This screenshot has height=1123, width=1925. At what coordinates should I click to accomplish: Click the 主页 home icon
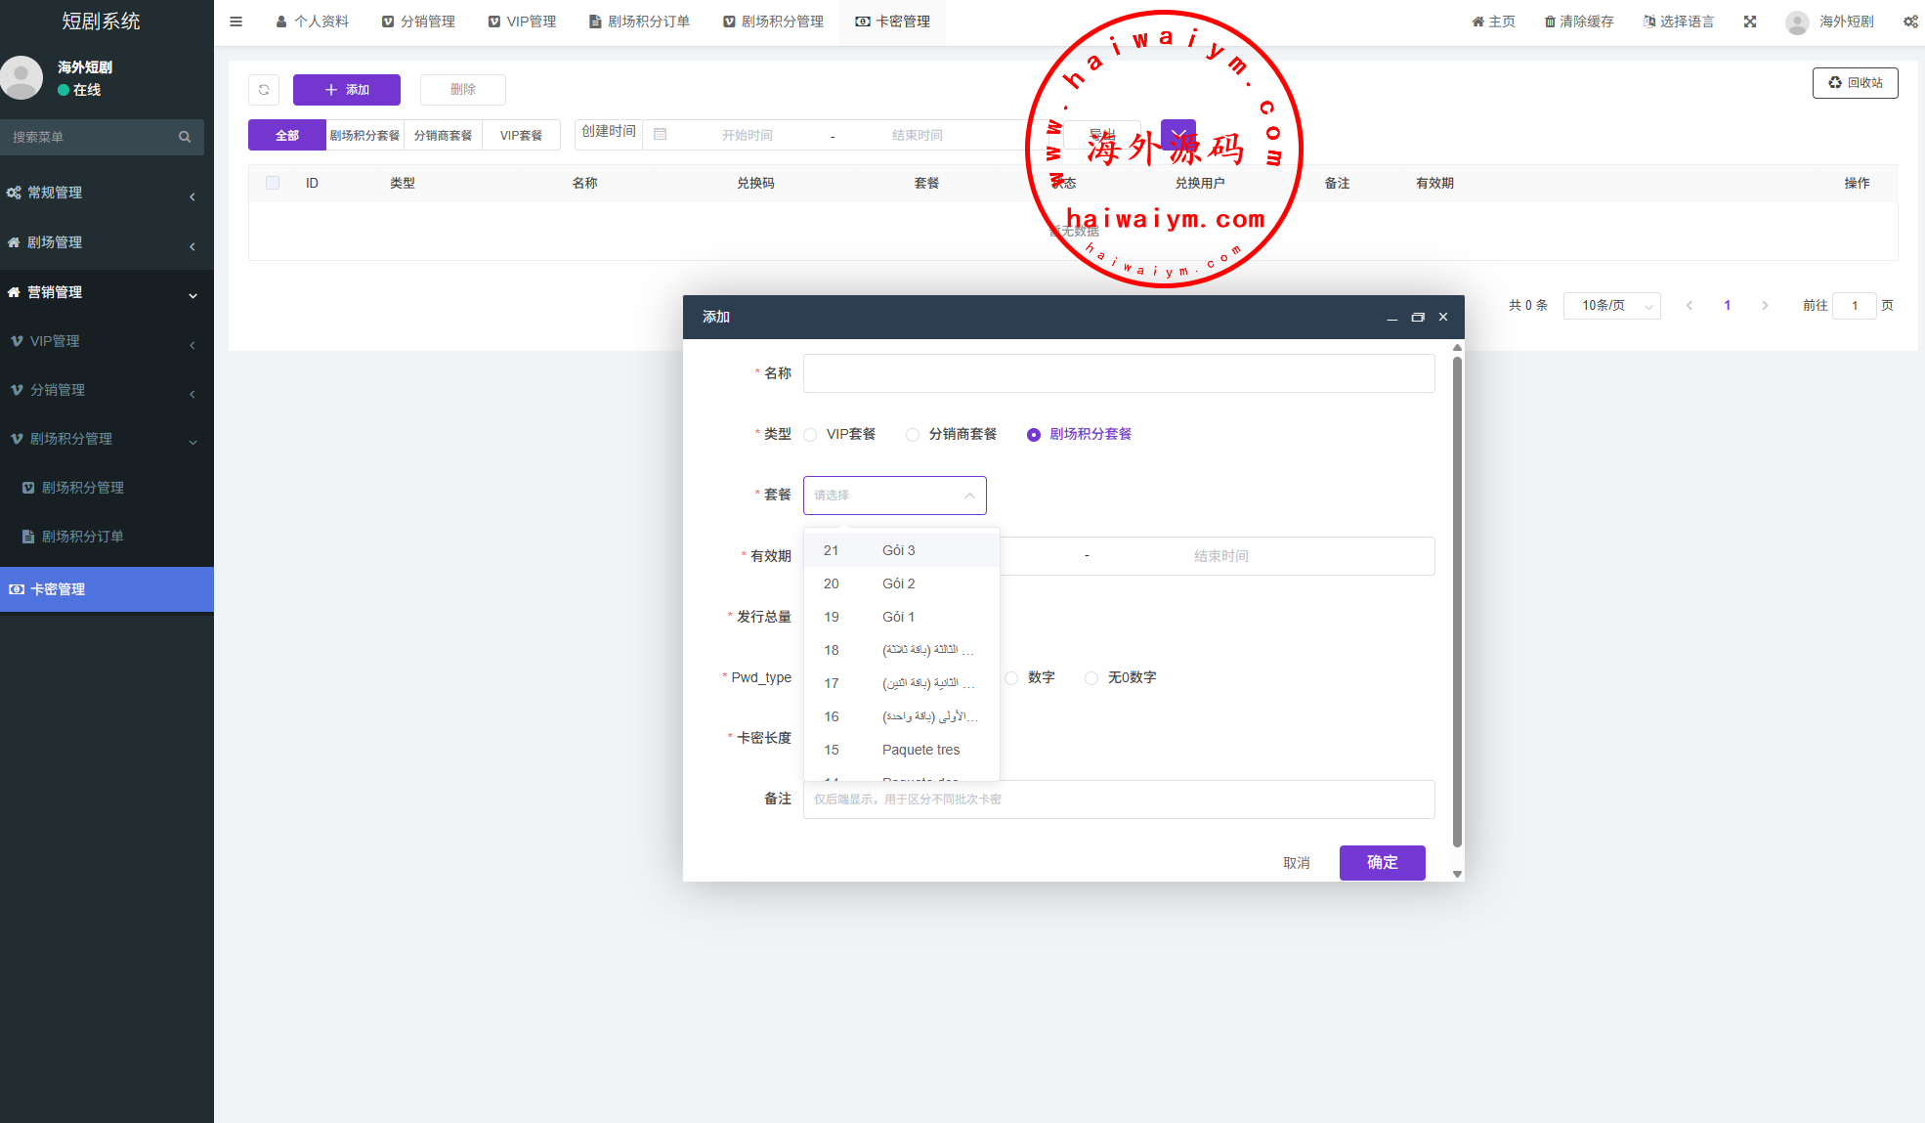1477,22
